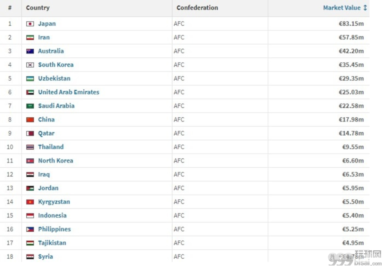Click the China flag icon
This screenshot has width=382, height=266.
(30, 120)
